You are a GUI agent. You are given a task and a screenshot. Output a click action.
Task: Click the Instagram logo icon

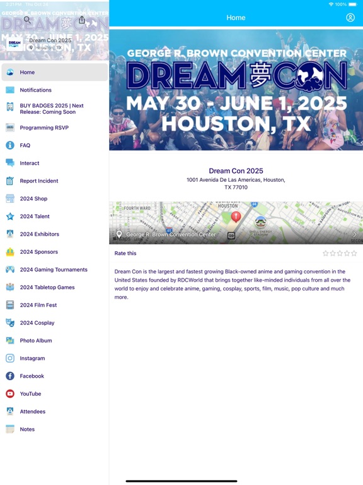pyautogui.click(x=10, y=358)
